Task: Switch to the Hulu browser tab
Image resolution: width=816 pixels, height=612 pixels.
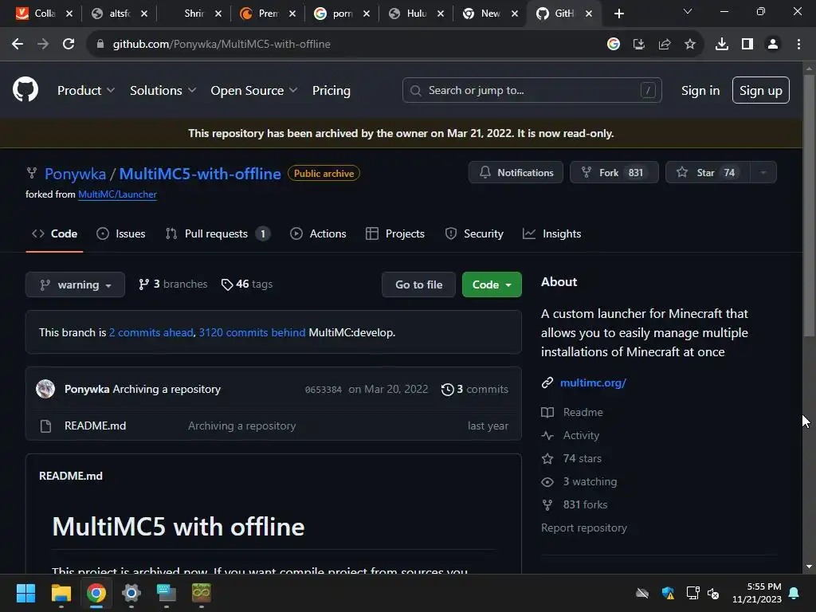Action: pos(416,14)
